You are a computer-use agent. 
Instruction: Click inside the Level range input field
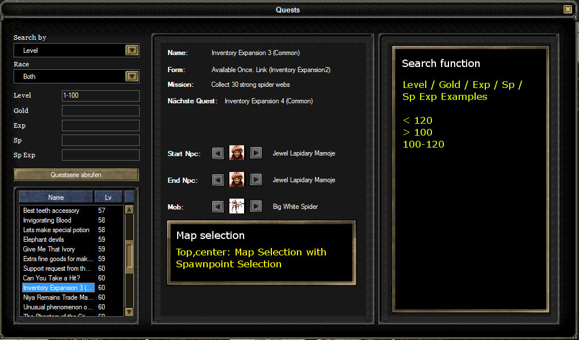(x=100, y=95)
